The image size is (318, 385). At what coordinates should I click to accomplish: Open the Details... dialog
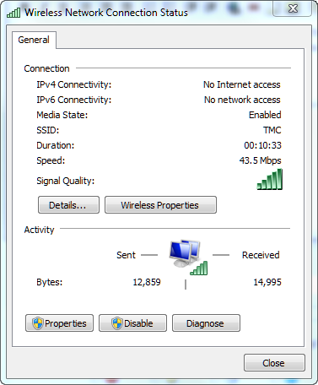(x=68, y=205)
